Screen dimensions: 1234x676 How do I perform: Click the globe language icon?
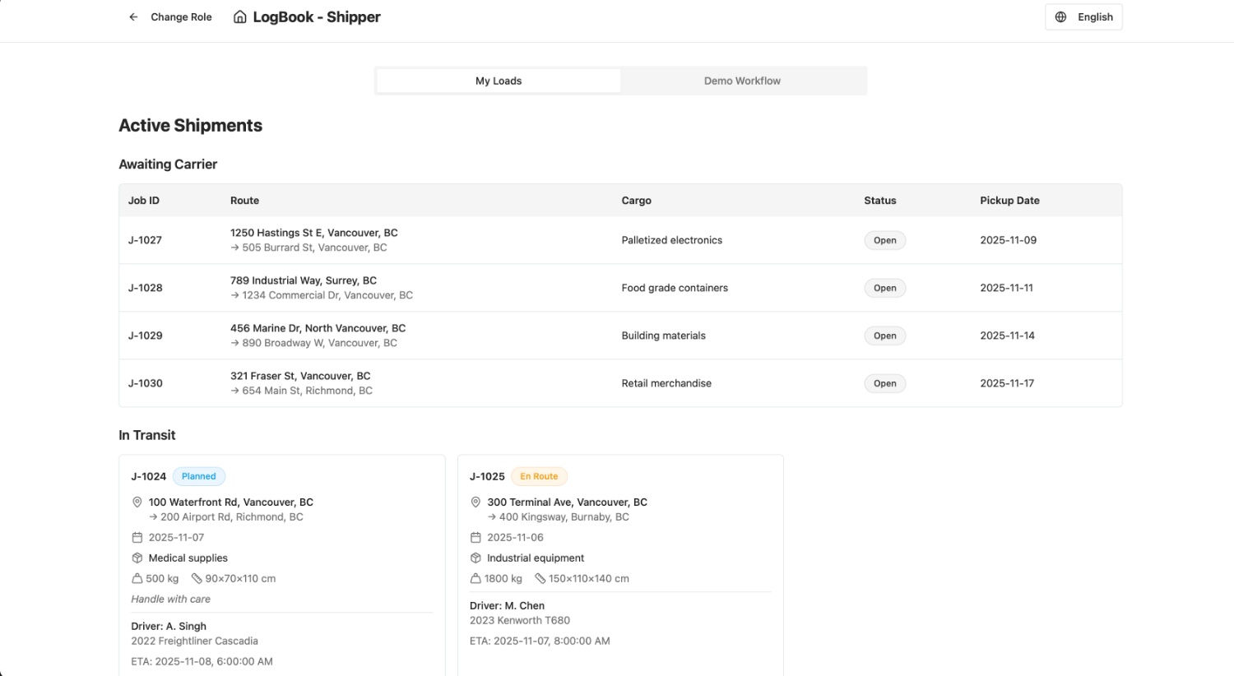(1061, 17)
